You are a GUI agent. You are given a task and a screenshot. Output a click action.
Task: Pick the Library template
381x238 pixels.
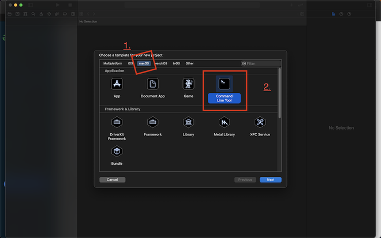click(188, 122)
